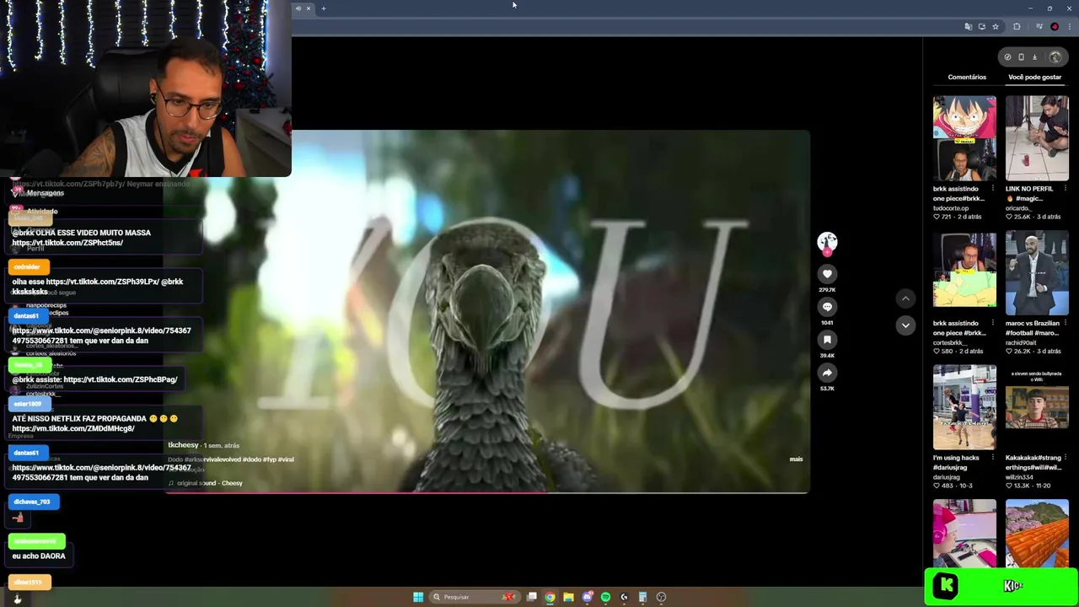Screen dimensions: 1079x607
Task: Open the Chrome extensions puzzle icon
Action: point(1017,27)
